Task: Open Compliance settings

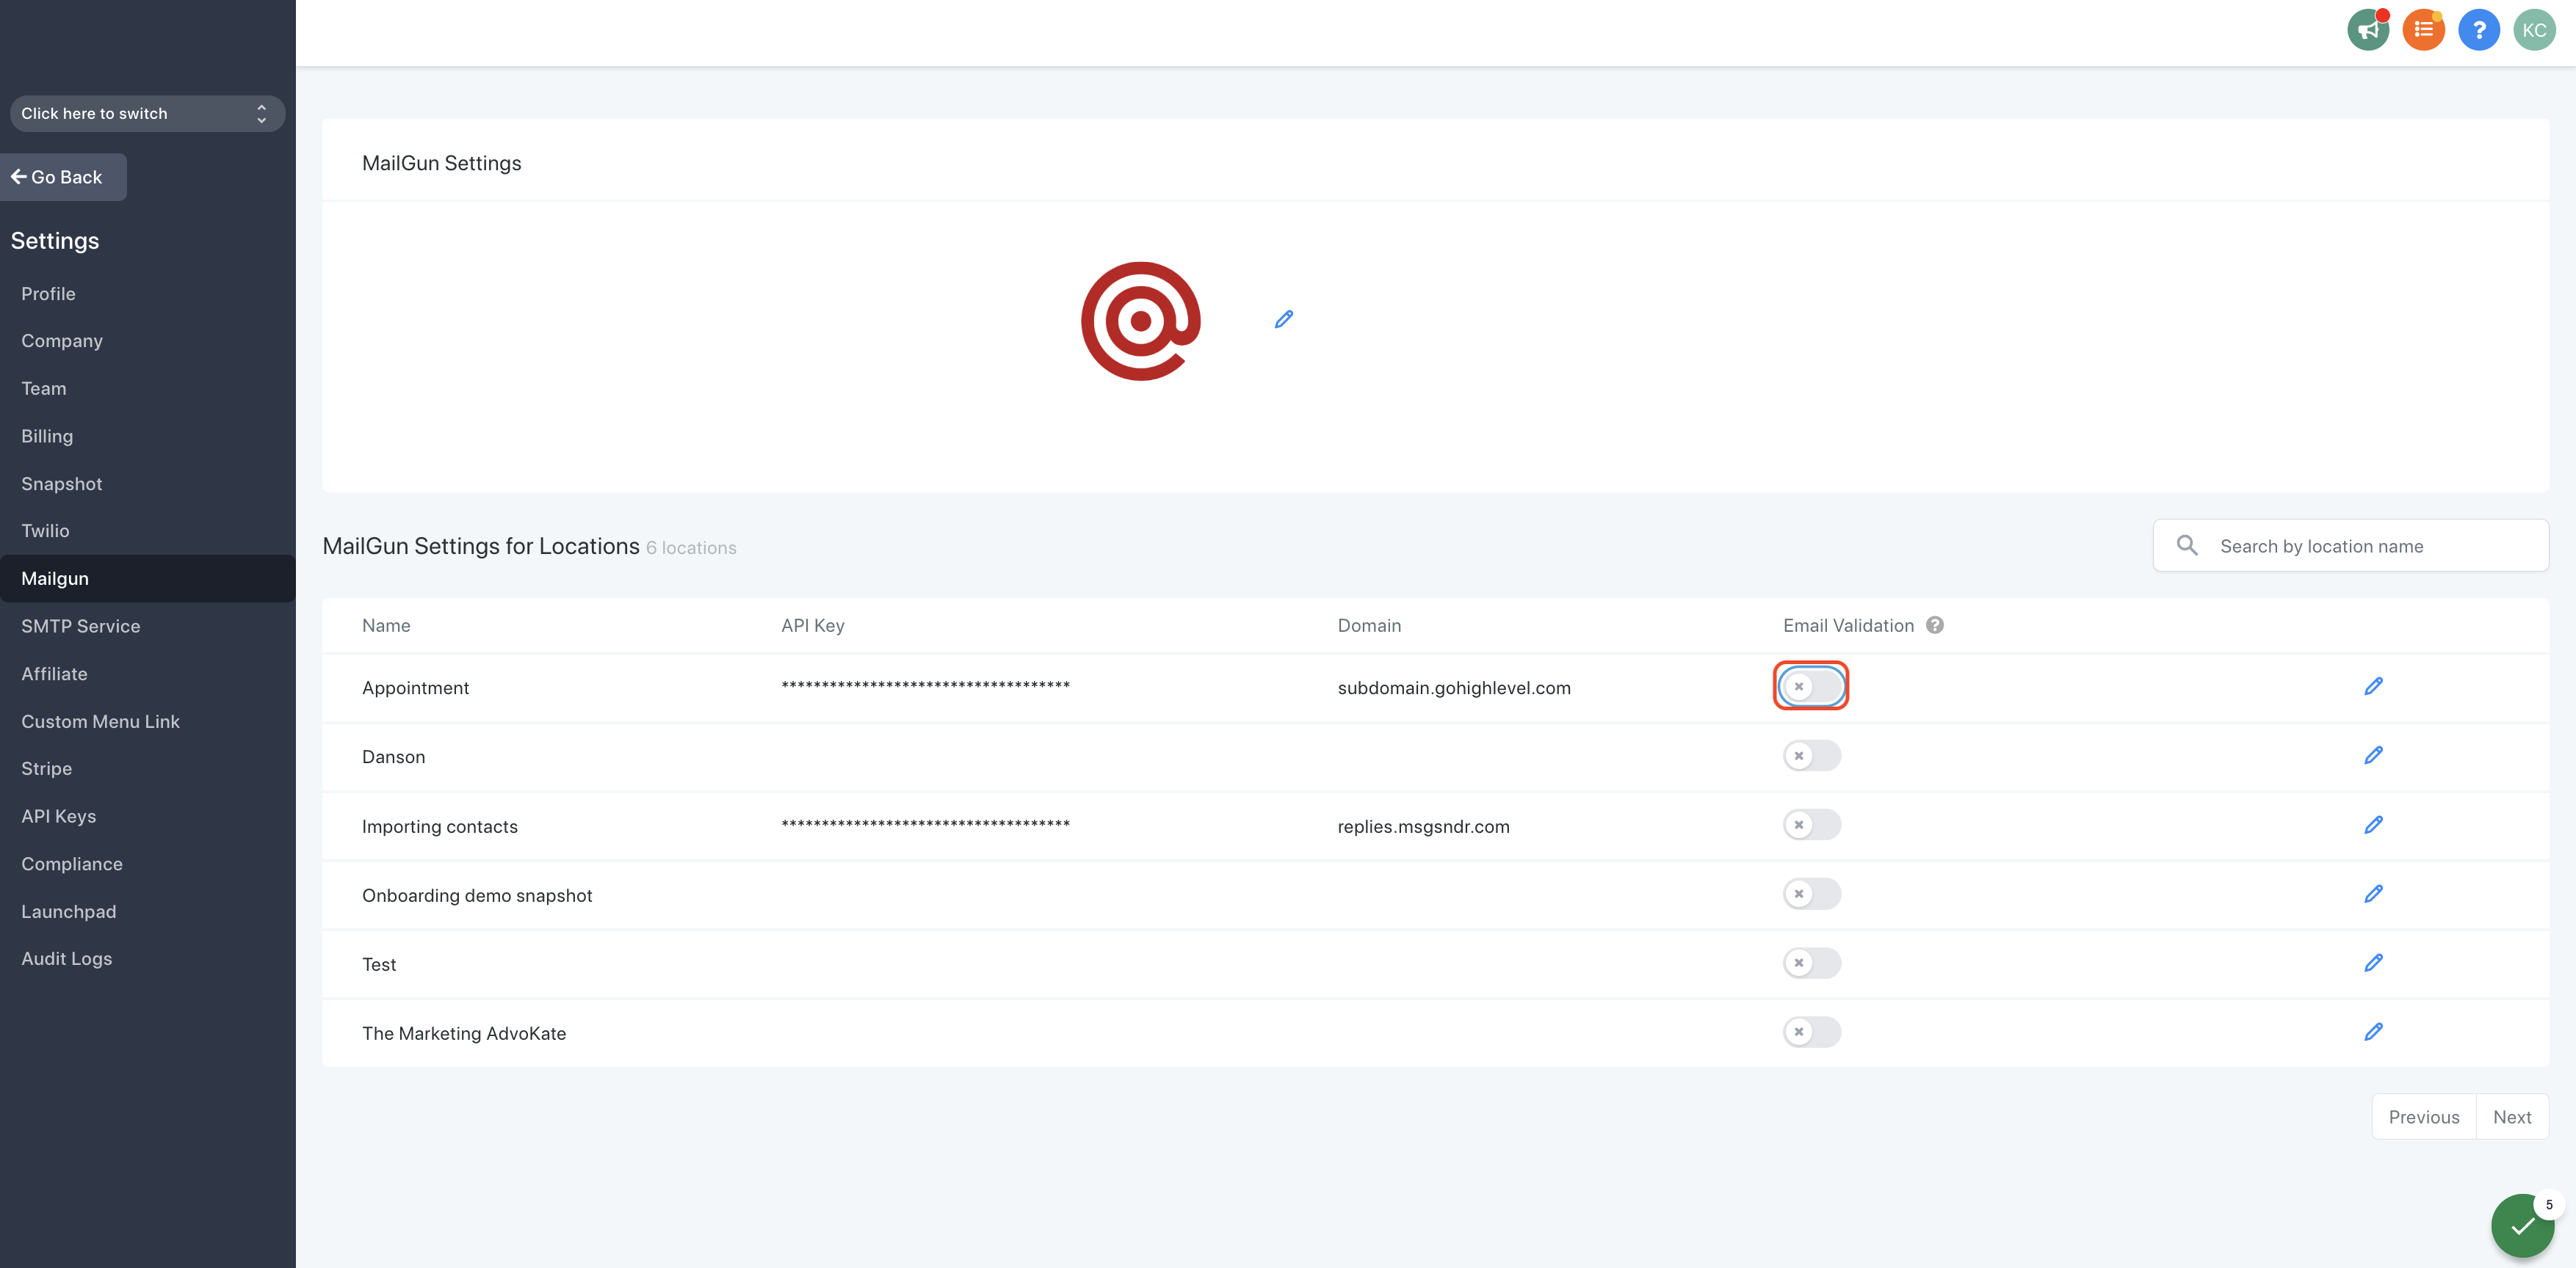Action: coord(72,864)
